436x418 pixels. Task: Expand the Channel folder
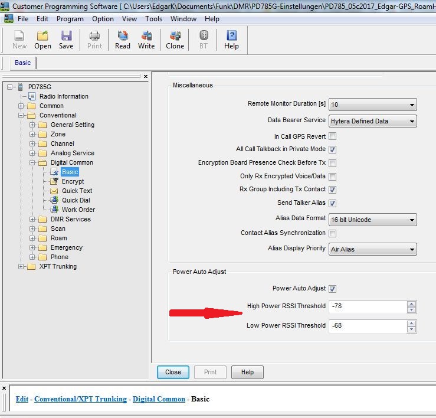click(32, 143)
